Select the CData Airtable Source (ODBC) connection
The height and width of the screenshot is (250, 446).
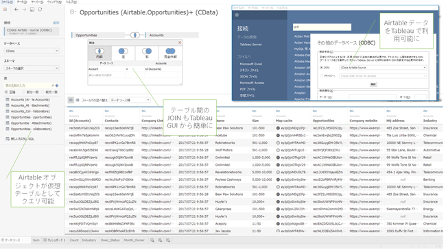click(32, 32)
